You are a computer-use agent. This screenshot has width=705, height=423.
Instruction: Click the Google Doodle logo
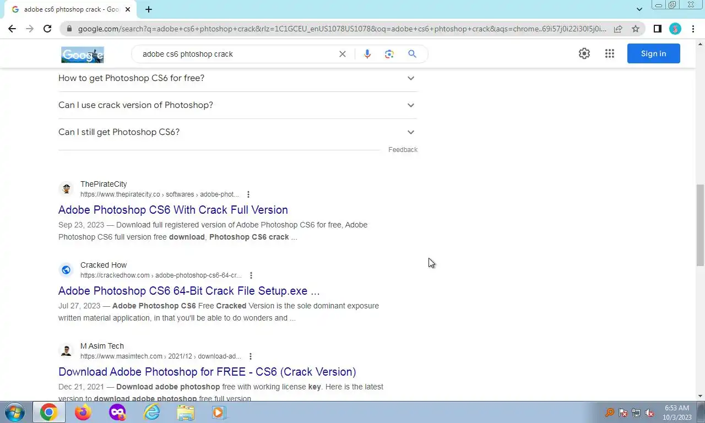tap(83, 55)
